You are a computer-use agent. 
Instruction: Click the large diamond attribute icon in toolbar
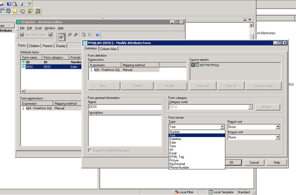(x=62, y=37)
